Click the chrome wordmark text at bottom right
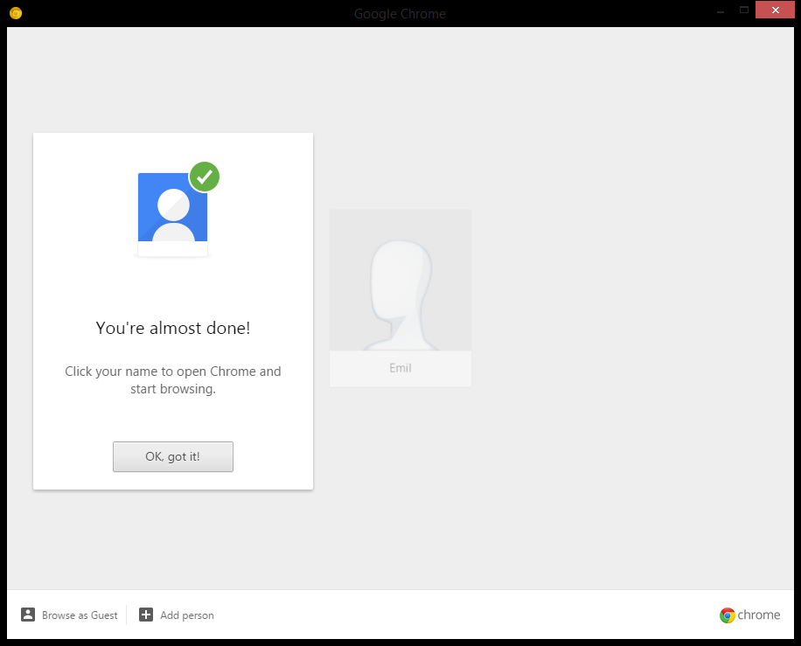The image size is (801, 646). coord(759,615)
